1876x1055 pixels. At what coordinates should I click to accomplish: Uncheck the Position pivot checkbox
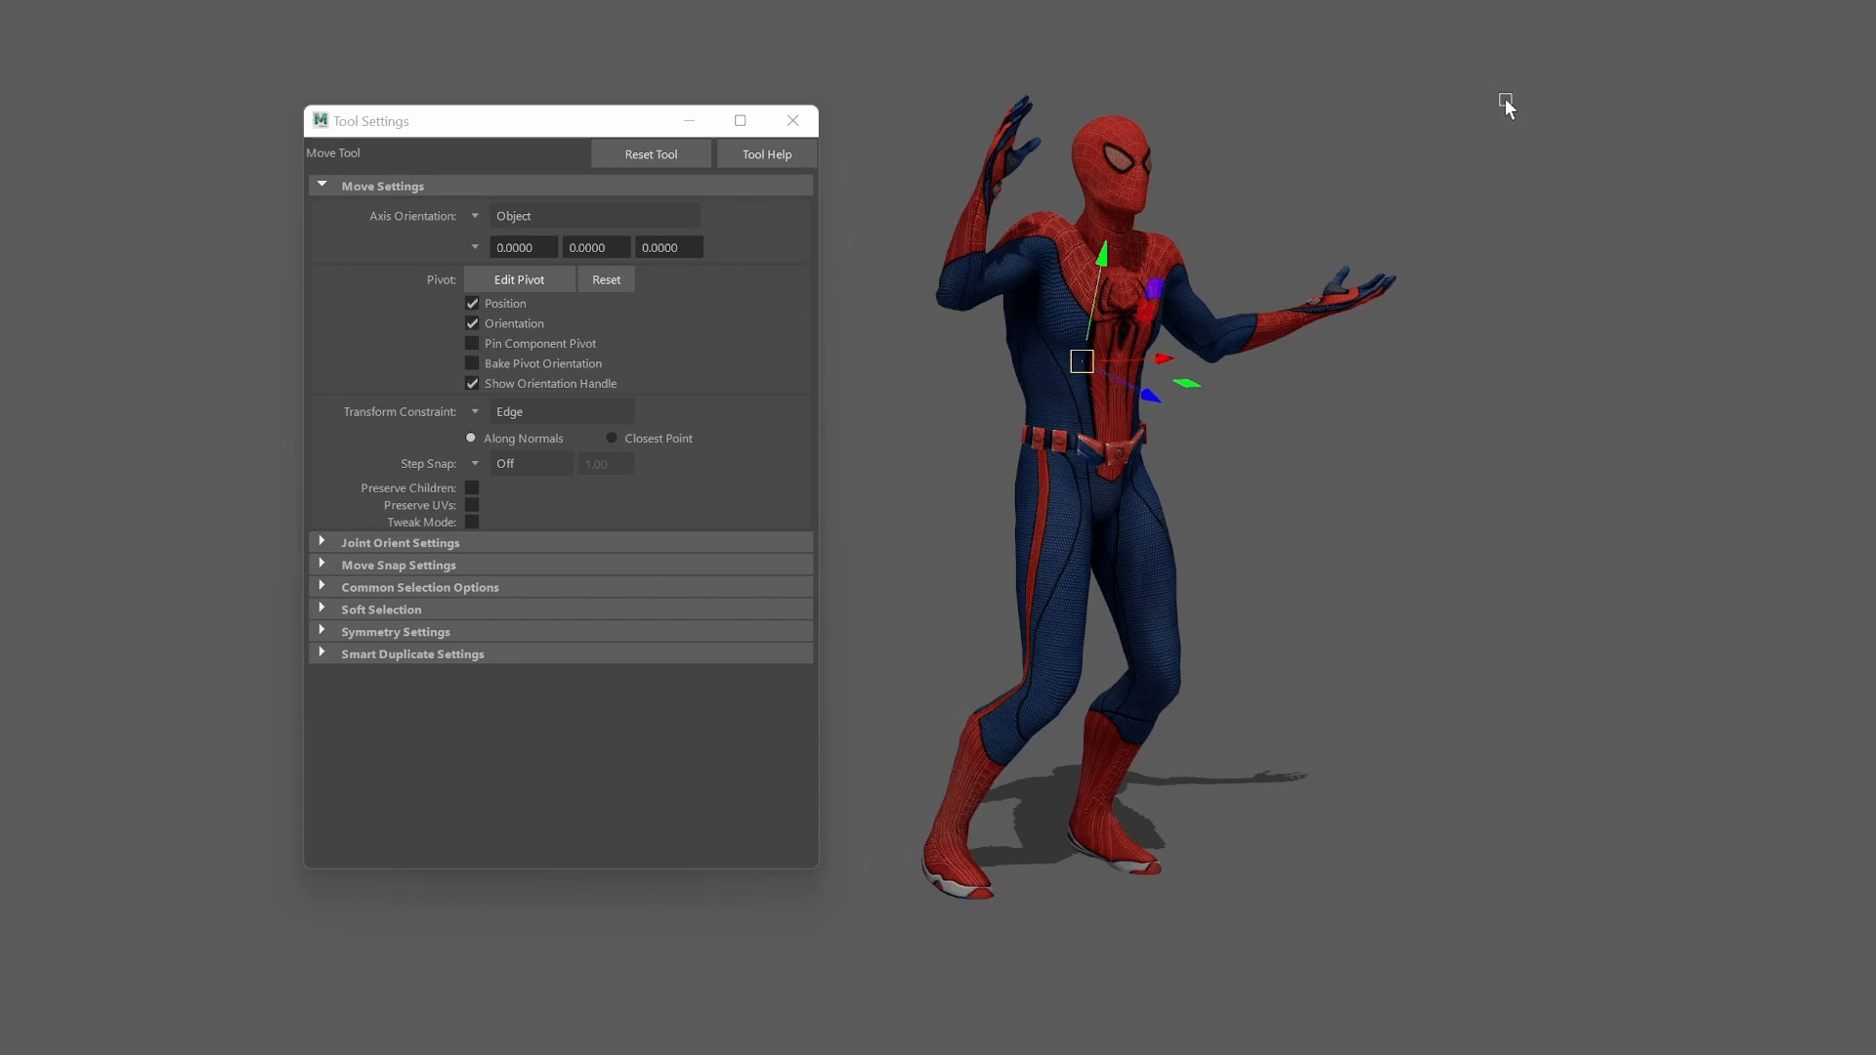click(x=472, y=304)
